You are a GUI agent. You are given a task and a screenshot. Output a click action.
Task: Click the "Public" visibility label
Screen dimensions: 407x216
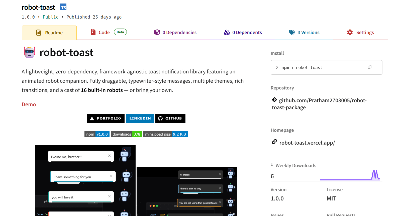(51, 17)
